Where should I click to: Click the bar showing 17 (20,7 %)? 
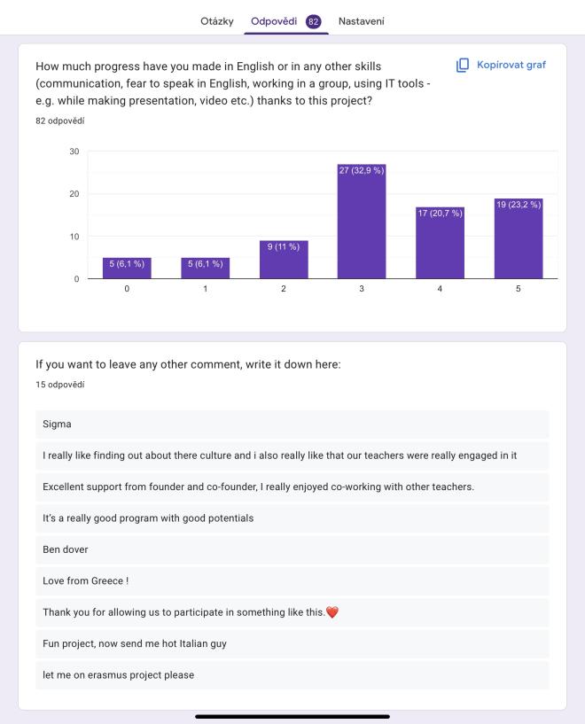pyautogui.click(x=440, y=243)
